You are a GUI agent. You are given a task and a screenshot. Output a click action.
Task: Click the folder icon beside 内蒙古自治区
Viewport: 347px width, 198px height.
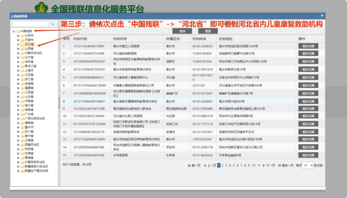pyautogui.click(x=22, y=53)
